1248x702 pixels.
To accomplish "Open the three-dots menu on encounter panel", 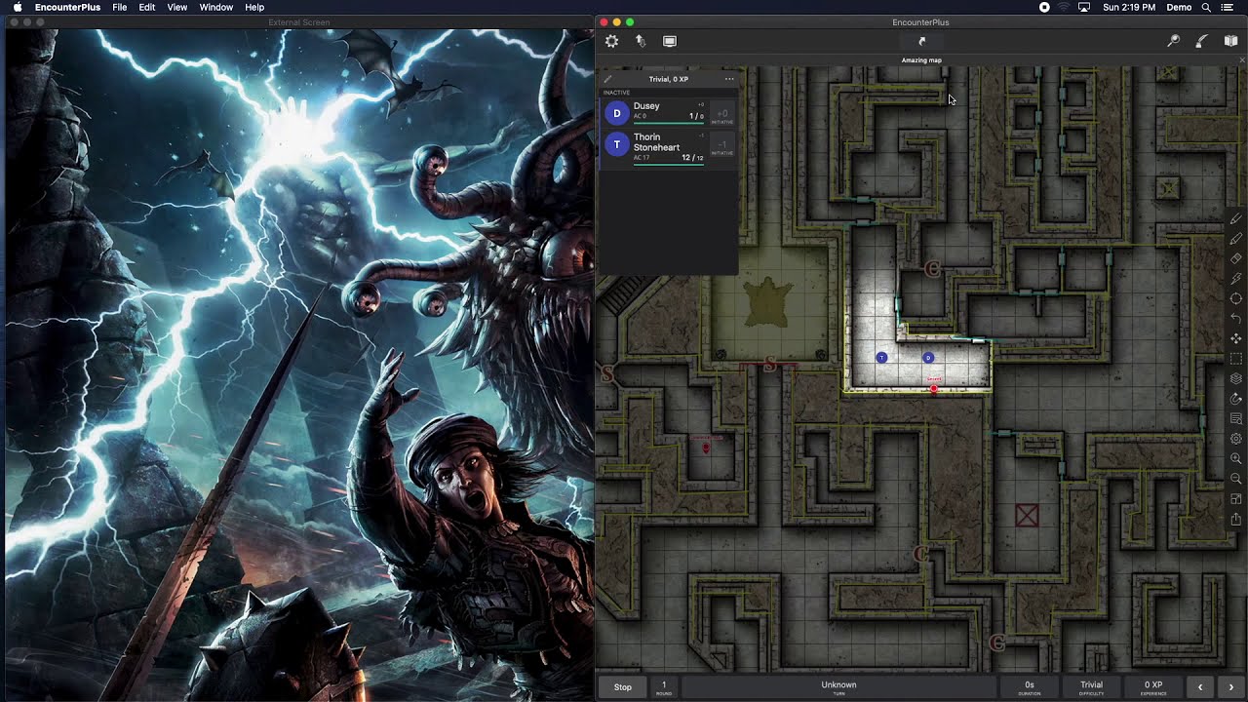I will (x=729, y=79).
